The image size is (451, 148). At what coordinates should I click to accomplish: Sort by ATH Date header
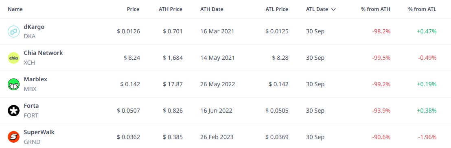pos(212,9)
